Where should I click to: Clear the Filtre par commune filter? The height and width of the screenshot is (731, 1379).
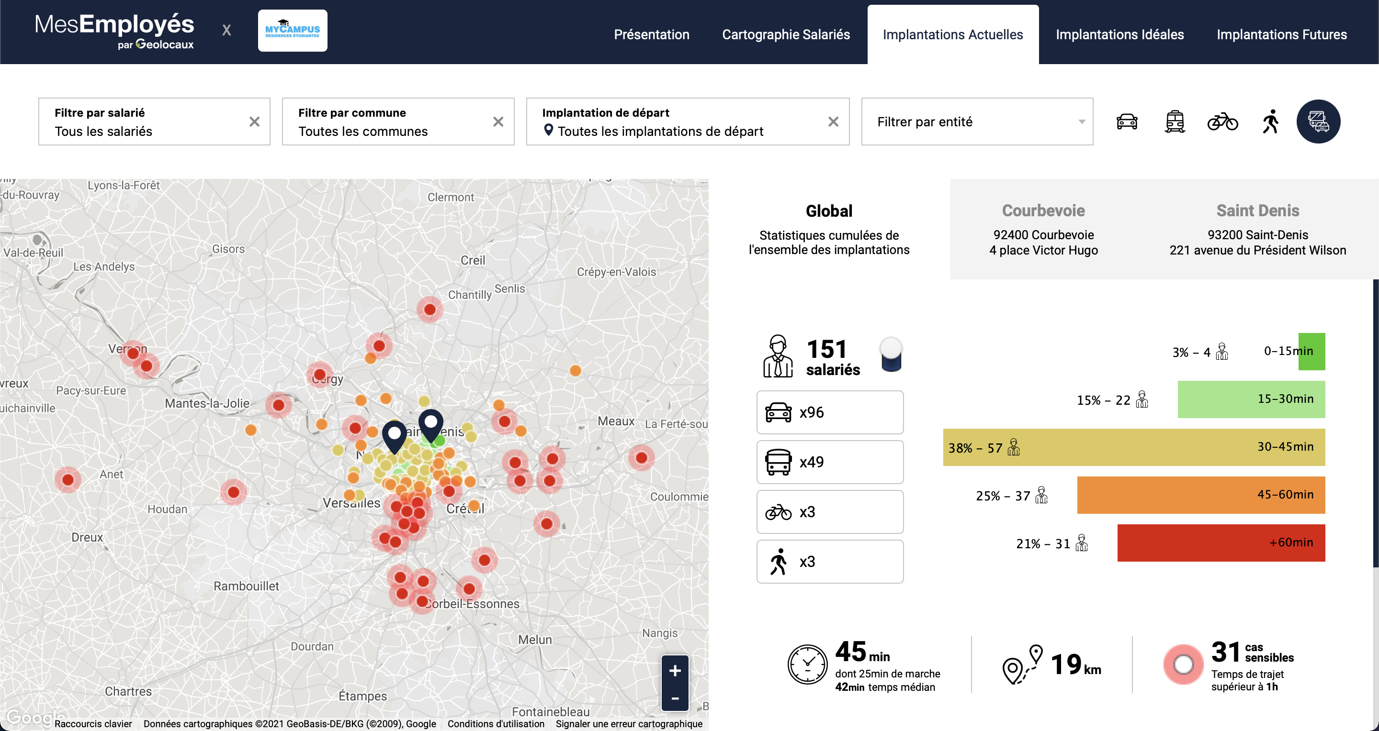pos(498,122)
